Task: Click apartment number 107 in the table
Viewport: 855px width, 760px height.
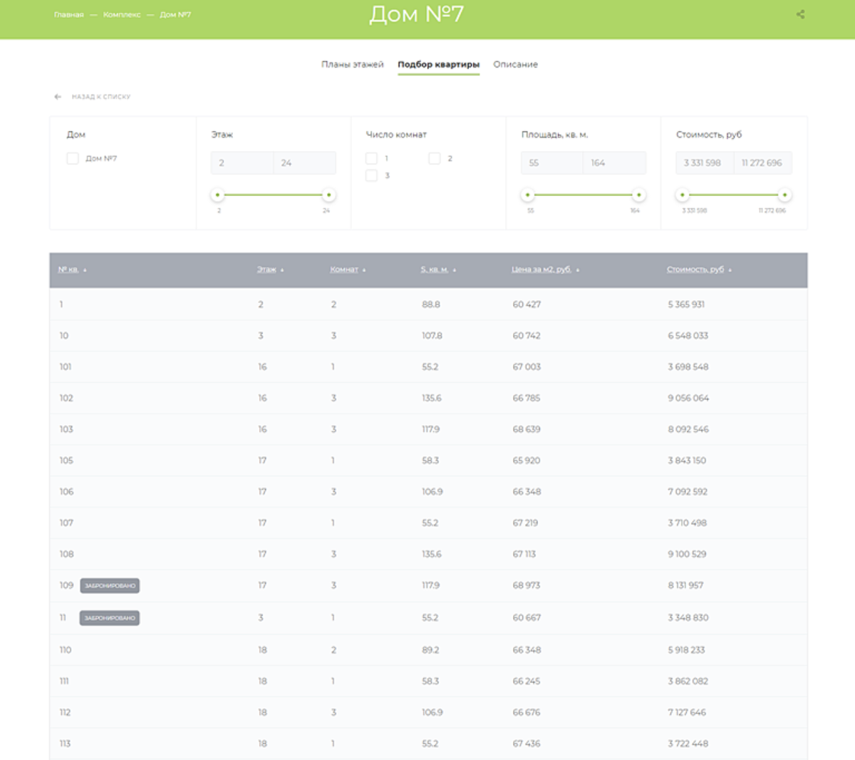Action: click(x=66, y=523)
